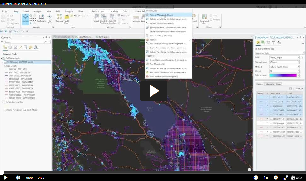This screenshot has width=306, height=181.
Task: Toggle FC_RHexport layer visibility checkbox
Action: coord(5,62)
